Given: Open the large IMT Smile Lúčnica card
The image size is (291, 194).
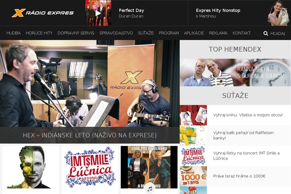Looking at the screenshot, I should click(90, 167).
